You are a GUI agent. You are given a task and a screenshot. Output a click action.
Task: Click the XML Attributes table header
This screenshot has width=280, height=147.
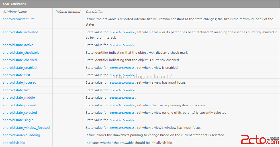click(14, 4)
